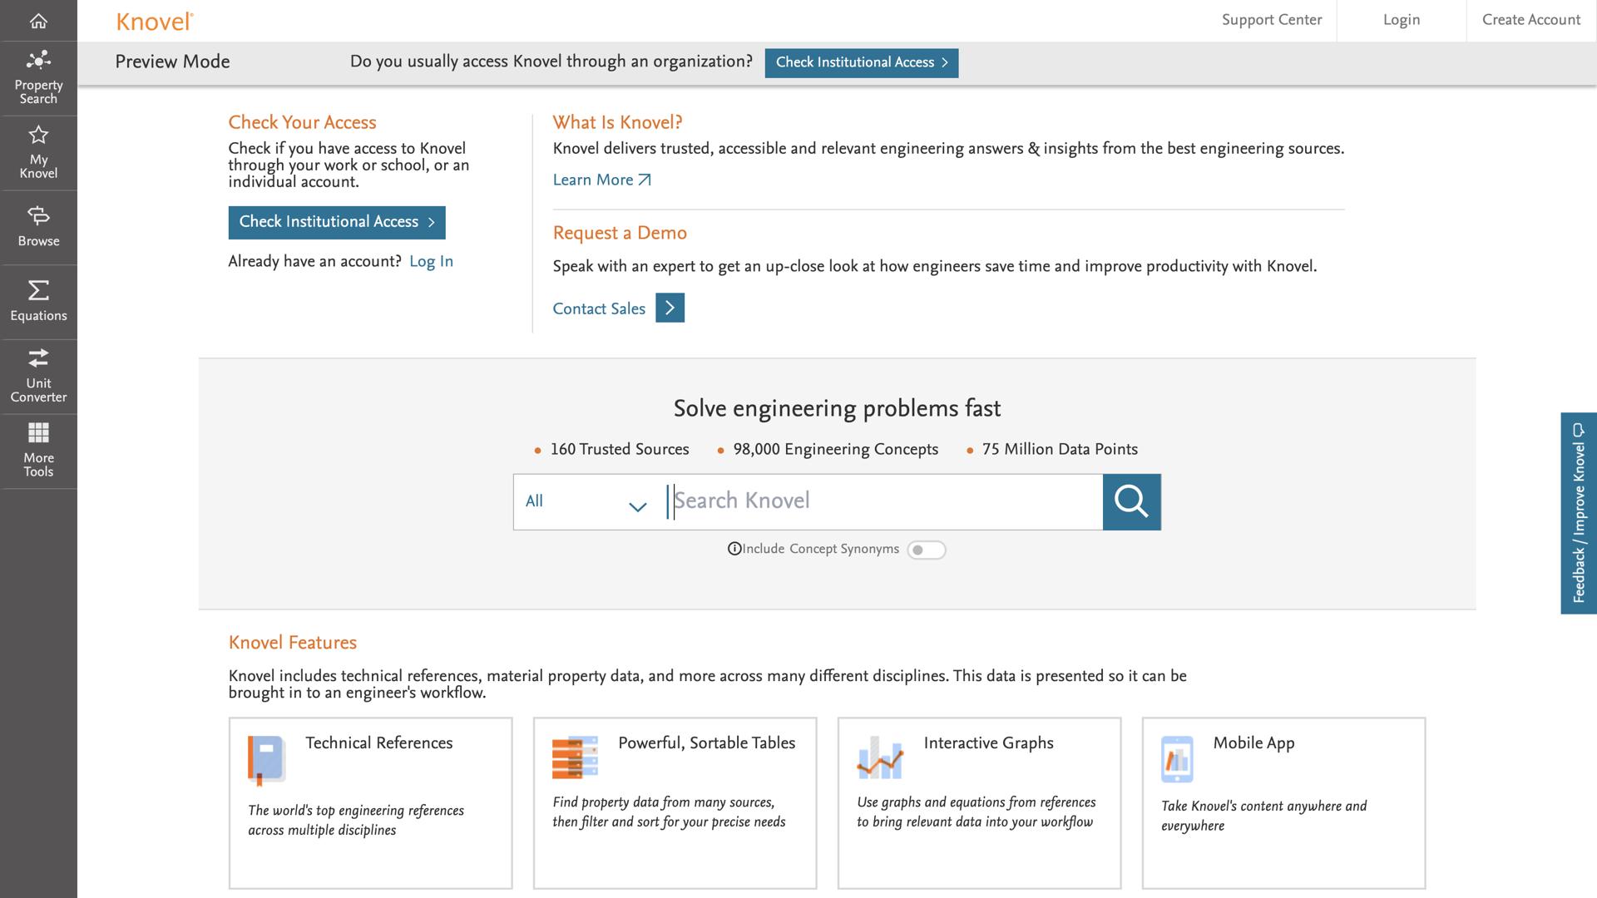
Task: Click Create Account in header
Action: pos(1530,20)
